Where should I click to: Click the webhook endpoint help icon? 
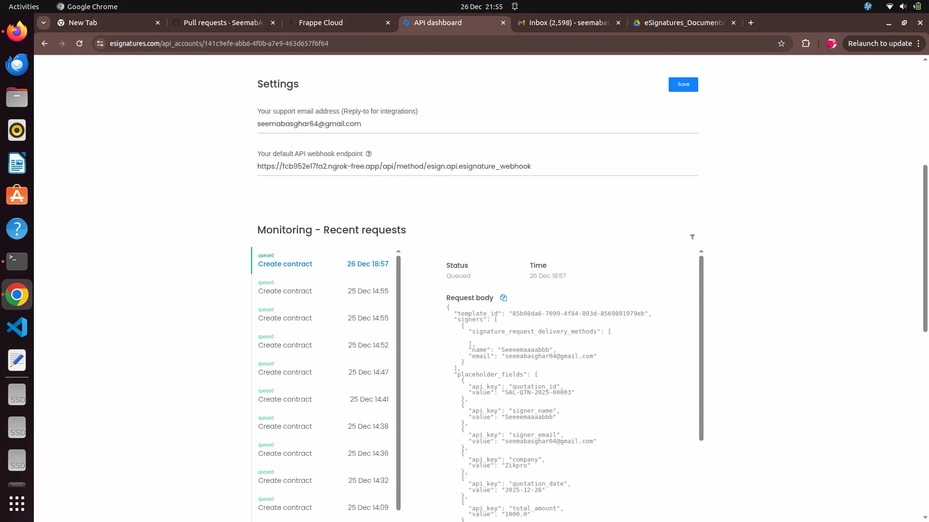point(369,154)
